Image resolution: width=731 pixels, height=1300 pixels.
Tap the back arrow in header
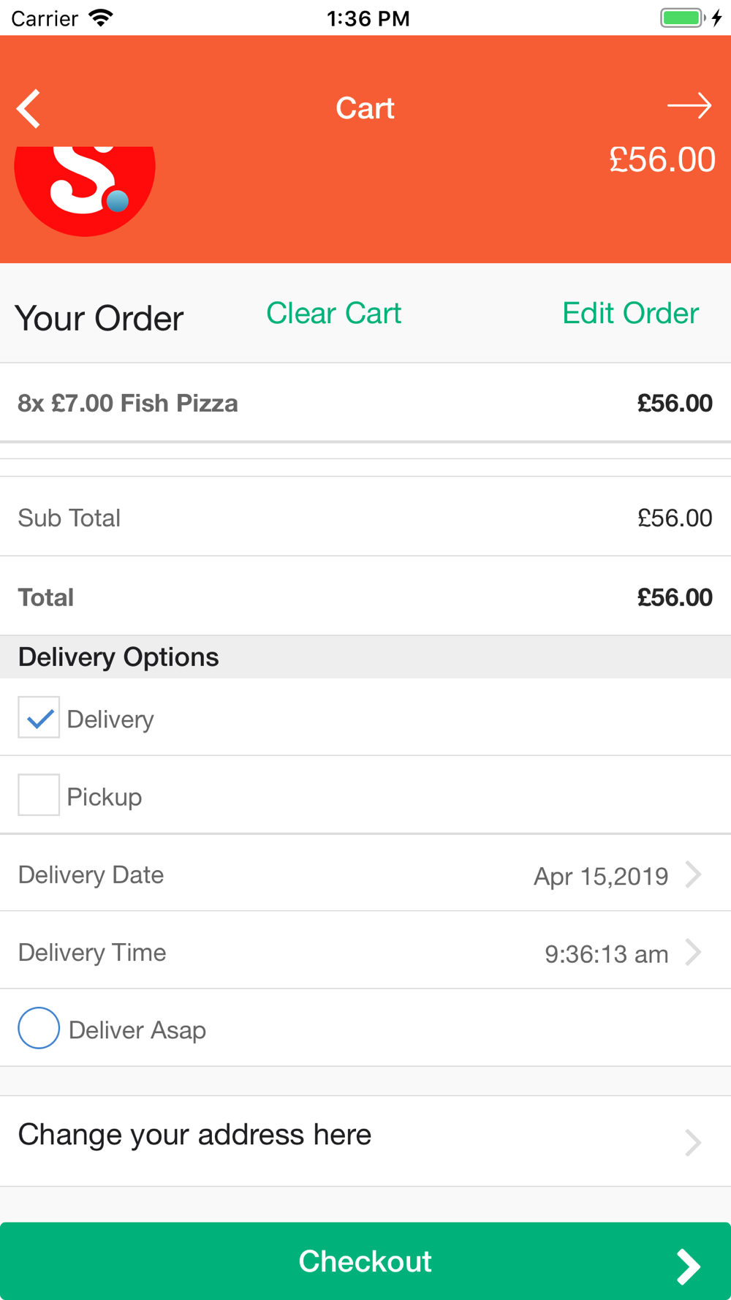tap(29, 109)
